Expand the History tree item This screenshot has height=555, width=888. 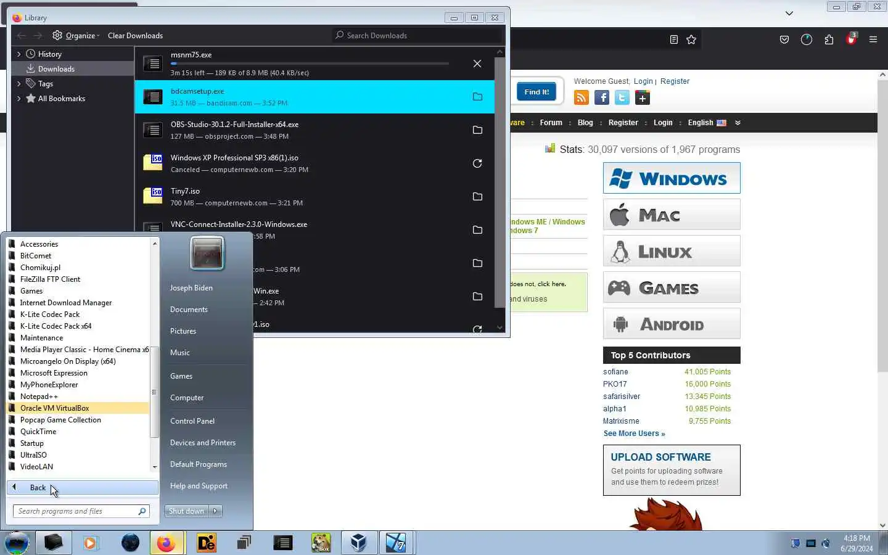pos(18,54)
